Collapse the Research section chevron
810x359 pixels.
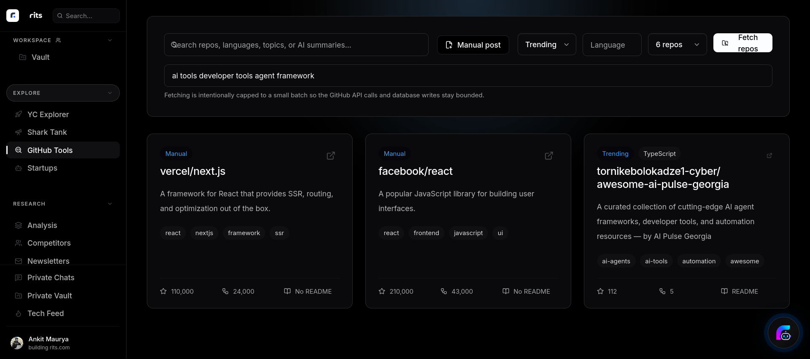click(x=110, y=204)
